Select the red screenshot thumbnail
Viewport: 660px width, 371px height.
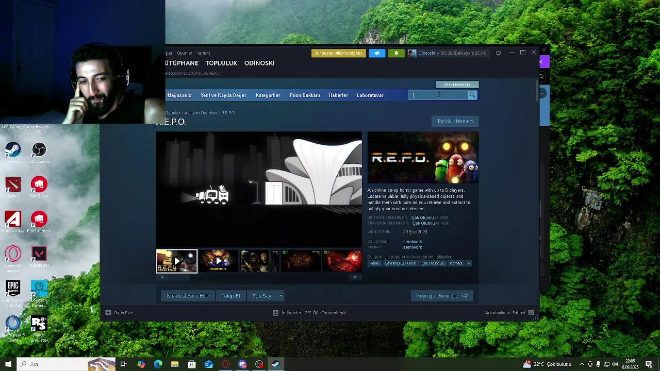tap(342, 261)
